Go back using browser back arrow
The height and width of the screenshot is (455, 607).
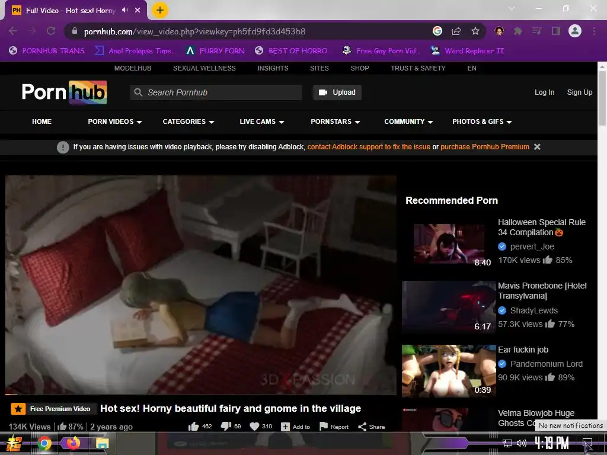tap(13, 31)
